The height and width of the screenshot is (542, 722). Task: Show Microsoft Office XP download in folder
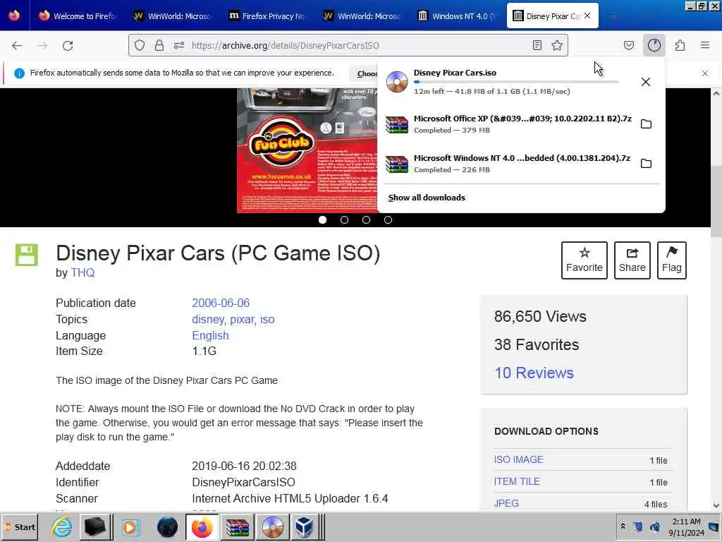click(646, 124)
